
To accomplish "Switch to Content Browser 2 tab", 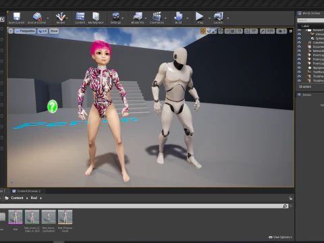I will [x=26, y=191].
